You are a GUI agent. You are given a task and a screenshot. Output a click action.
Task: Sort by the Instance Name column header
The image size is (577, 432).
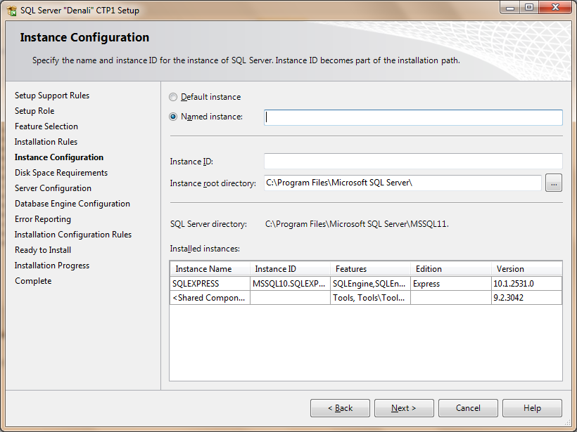[x=210, y=269]
